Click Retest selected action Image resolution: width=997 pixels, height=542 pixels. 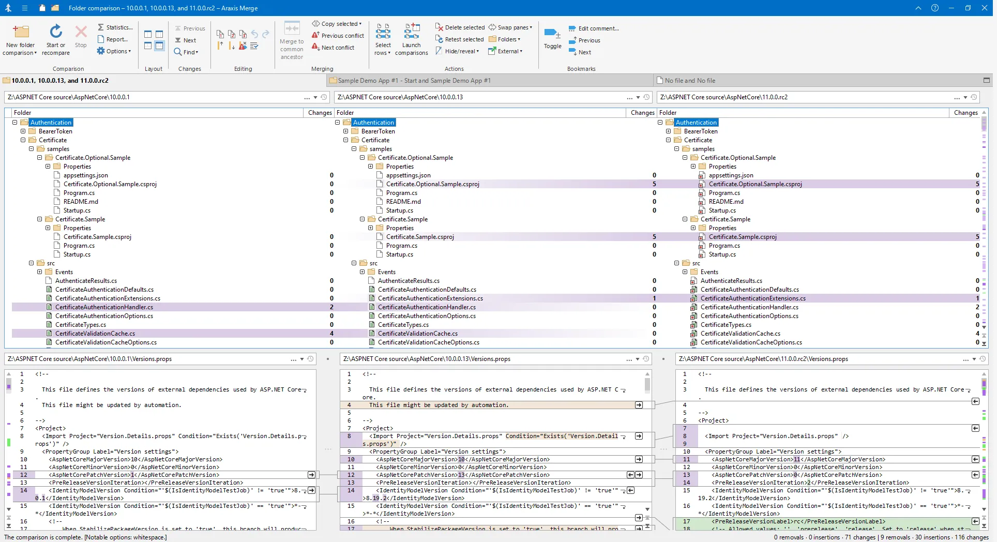[x=460, y=39]
